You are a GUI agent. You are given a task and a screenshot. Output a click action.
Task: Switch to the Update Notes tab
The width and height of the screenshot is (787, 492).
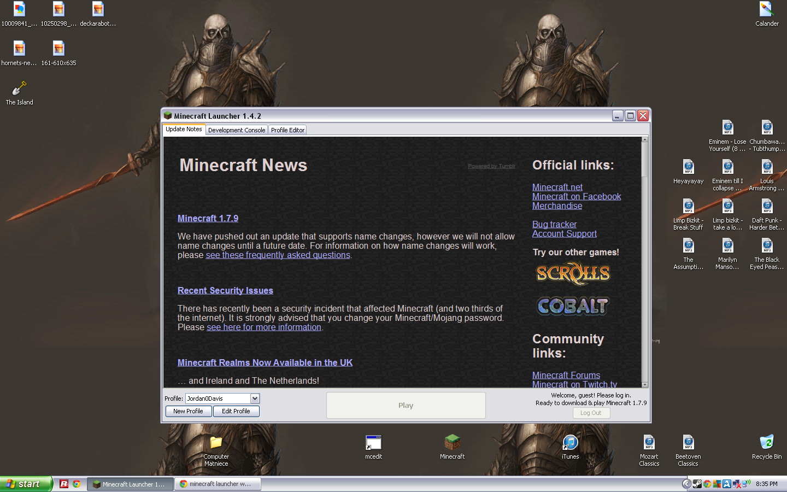coord(184,129)
